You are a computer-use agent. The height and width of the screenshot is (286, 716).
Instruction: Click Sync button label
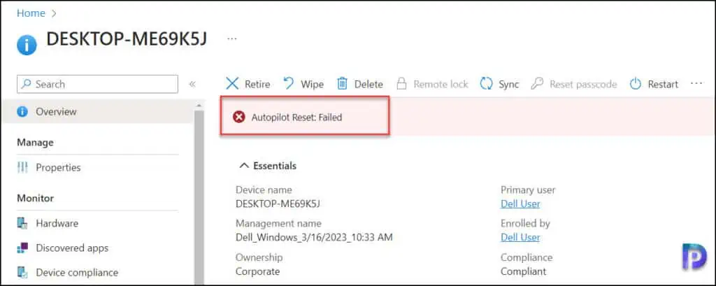[x=509, y=84]
